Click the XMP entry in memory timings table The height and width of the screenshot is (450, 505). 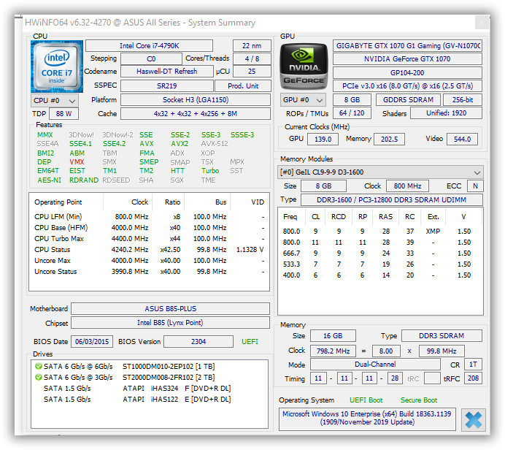coord(433,232)
